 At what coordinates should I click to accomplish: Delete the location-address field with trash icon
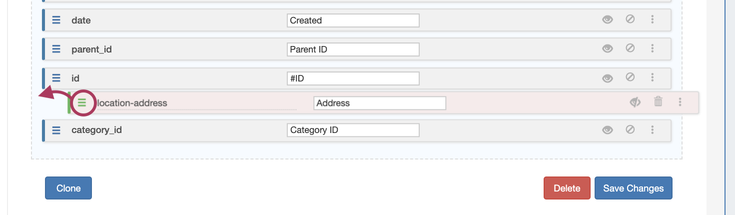point(658,102)
